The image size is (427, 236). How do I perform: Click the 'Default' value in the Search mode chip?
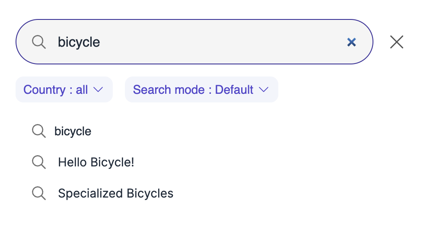click(x=234, y=89)
